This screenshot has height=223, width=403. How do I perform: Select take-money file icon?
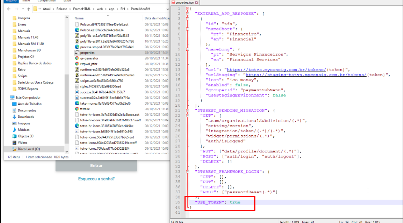point(77,103)
